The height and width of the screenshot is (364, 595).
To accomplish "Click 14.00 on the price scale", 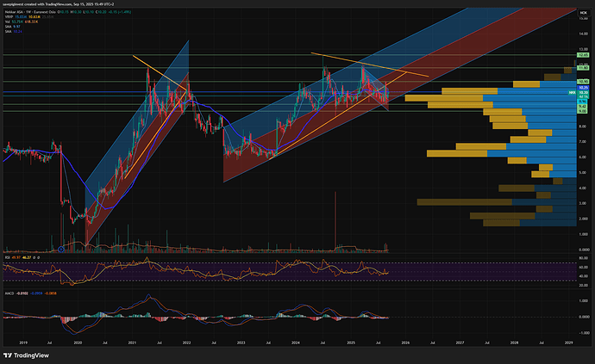I will [584, 34].
